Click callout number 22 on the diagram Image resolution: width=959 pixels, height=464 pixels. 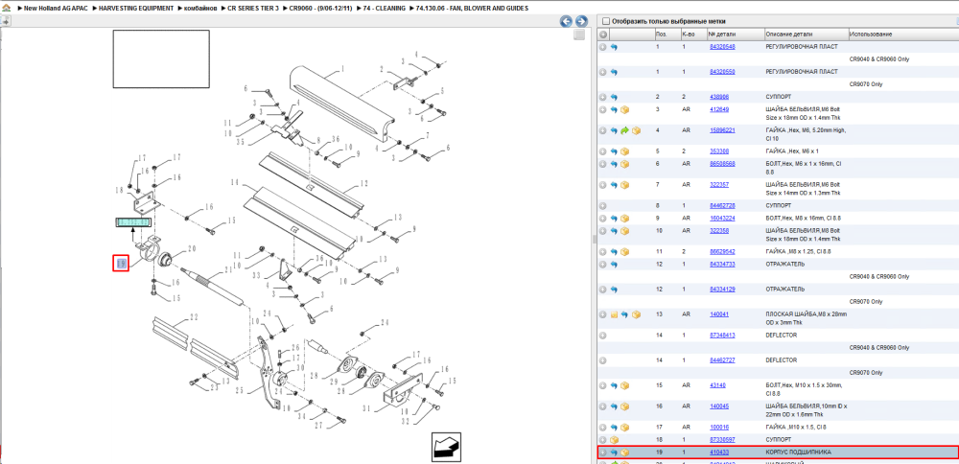194,317
